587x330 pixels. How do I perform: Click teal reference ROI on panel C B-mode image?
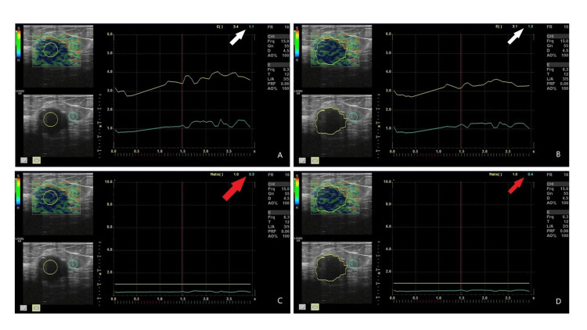pos(73,264)
